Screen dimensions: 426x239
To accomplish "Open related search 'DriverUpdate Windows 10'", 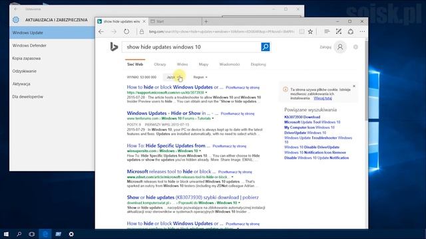I will 305,133.
